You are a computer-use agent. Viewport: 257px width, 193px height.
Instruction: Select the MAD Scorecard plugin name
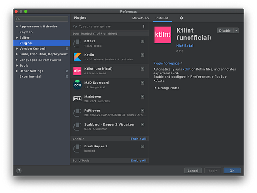[96, 83]
